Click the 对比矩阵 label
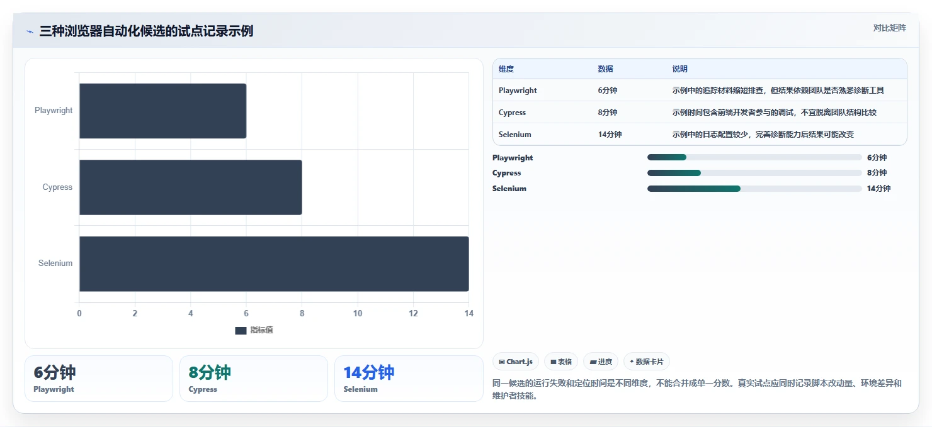Image resolution: width=932 pixels, height=427 pixels. [889, 28]
